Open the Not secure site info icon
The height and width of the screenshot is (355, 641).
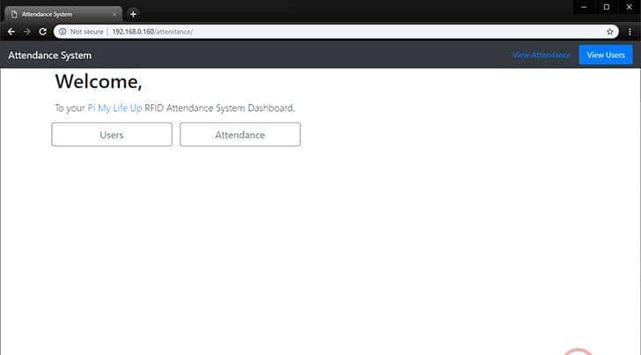click(63, 31)
